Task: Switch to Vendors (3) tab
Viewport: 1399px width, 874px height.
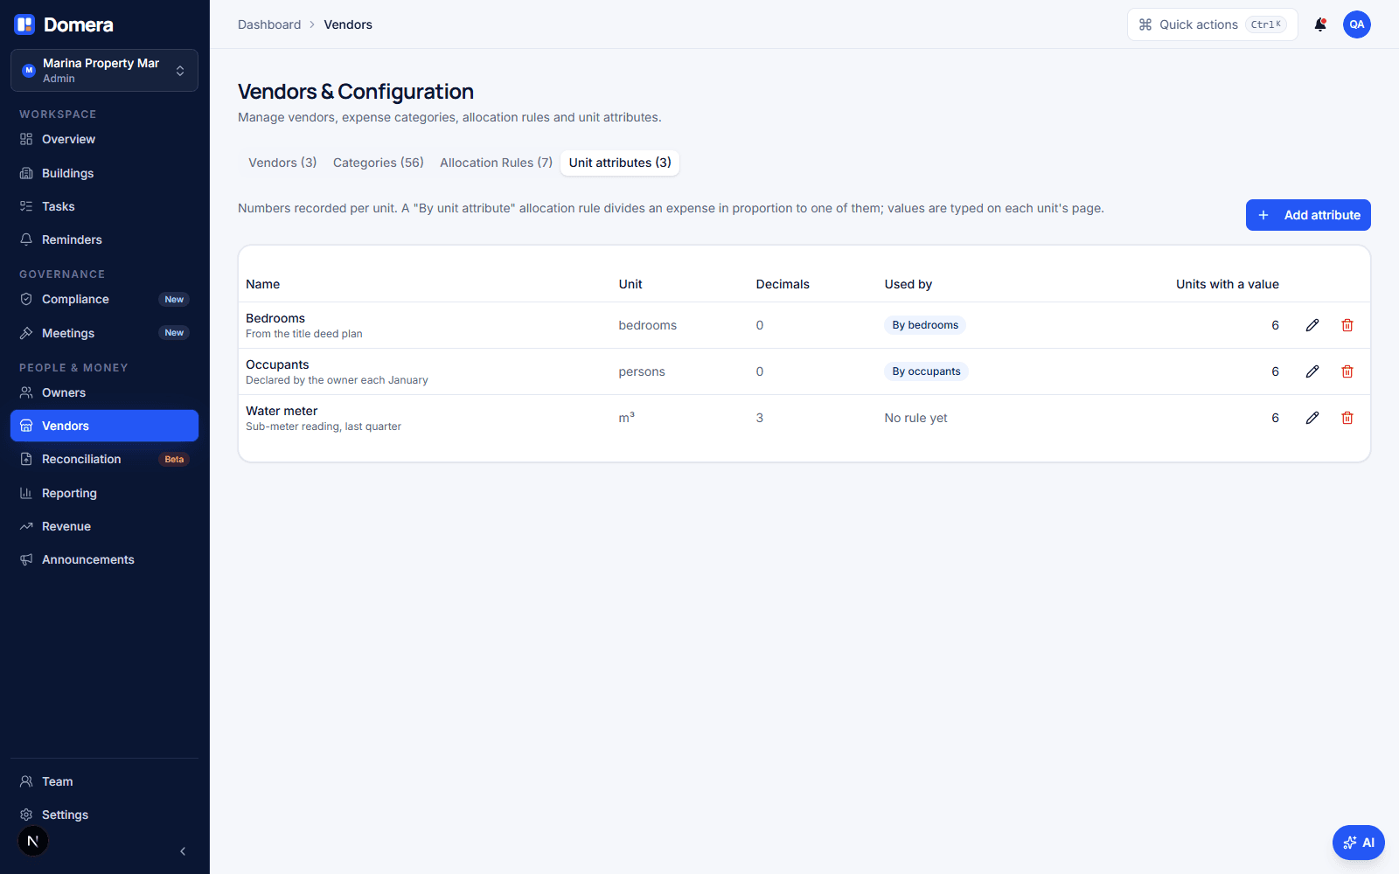Action: (282, 163)
